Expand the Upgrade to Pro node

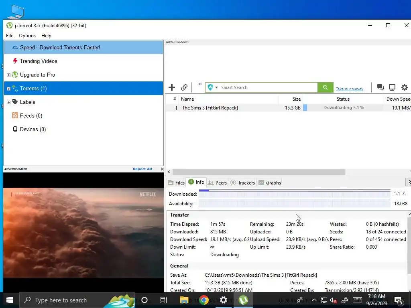click(x=8, y=75)
